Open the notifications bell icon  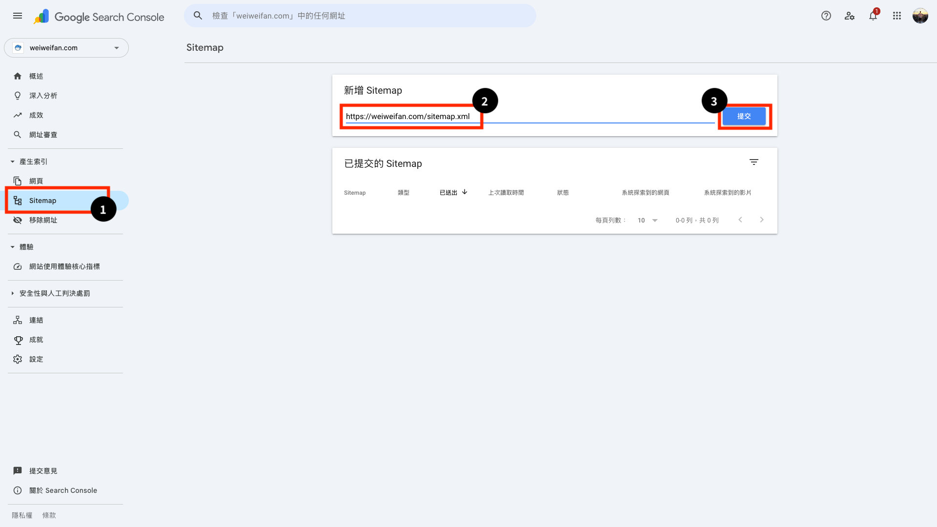(x=873, y=16)
